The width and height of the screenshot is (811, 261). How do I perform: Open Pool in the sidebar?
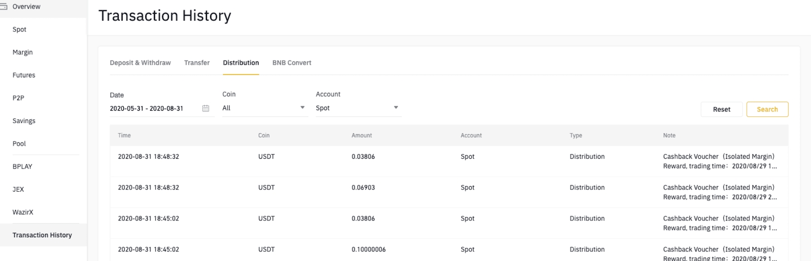click(19, 144)
